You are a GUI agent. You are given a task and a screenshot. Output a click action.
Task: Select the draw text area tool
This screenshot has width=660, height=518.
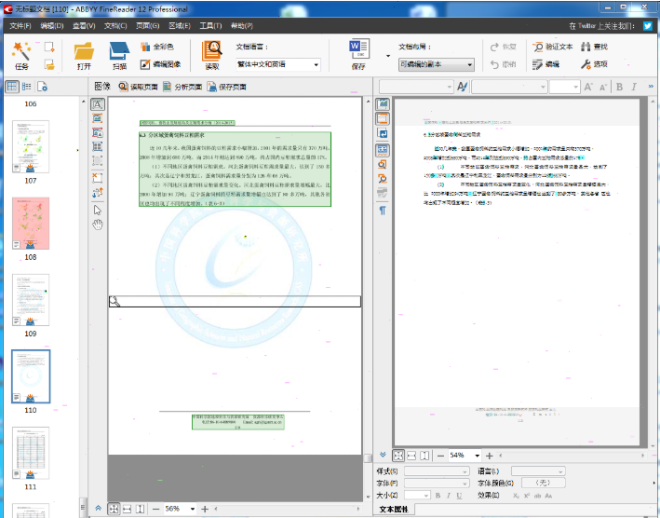pyautogui.click(x=98, y=104)
